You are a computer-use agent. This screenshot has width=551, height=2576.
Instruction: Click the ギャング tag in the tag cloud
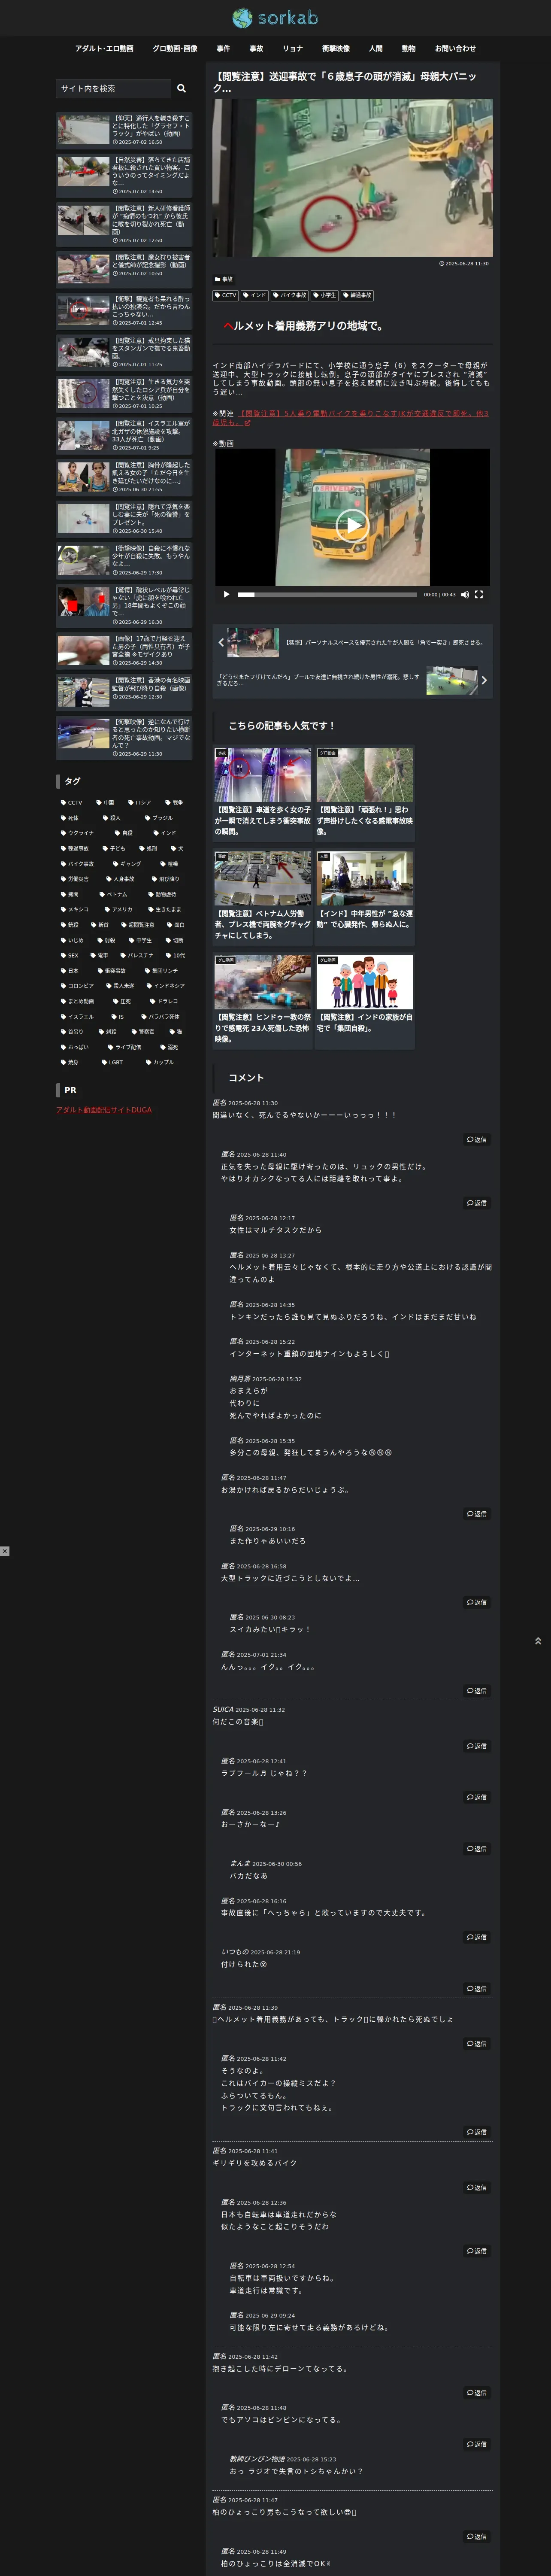tap(127, 863)
